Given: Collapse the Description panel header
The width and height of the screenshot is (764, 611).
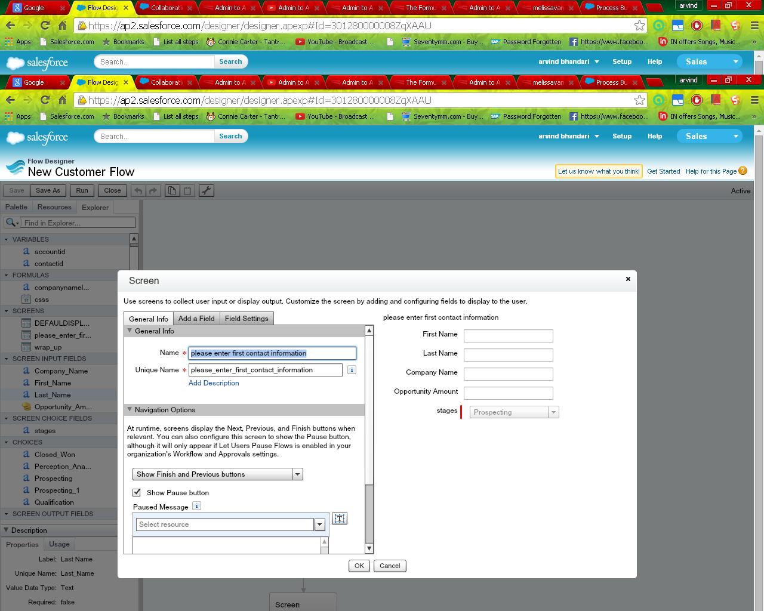Looking at the screenshot, I should coord(6,530).
